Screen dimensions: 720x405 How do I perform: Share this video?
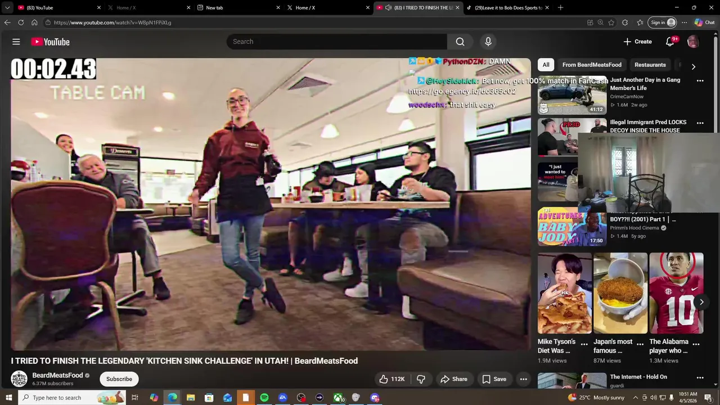pos(454,379)
